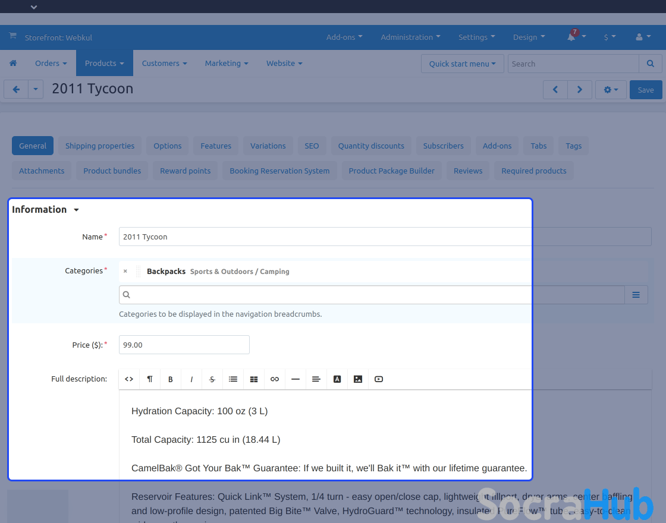The image size is (666, 523).
Task: Open the Orders menu
Action: (51, 64)
